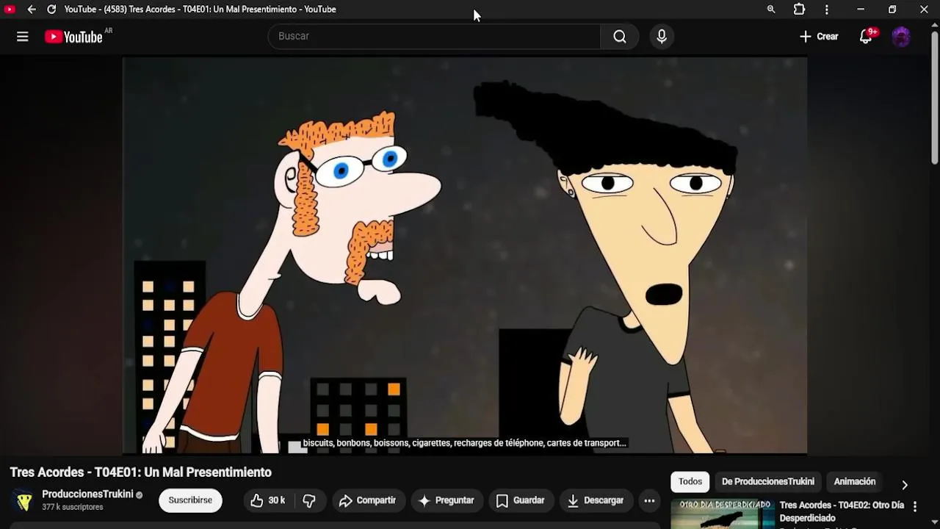Click the video player area to pause
This screenshot has width=940, height=529.
point(465,255)
